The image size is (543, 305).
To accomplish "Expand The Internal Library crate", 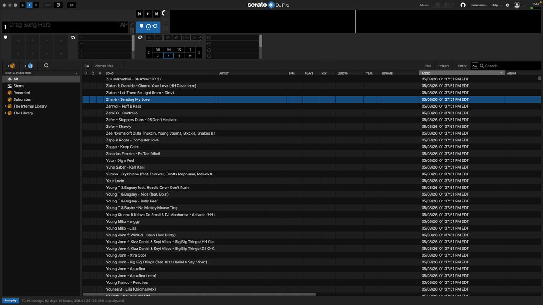I will 5,106.
